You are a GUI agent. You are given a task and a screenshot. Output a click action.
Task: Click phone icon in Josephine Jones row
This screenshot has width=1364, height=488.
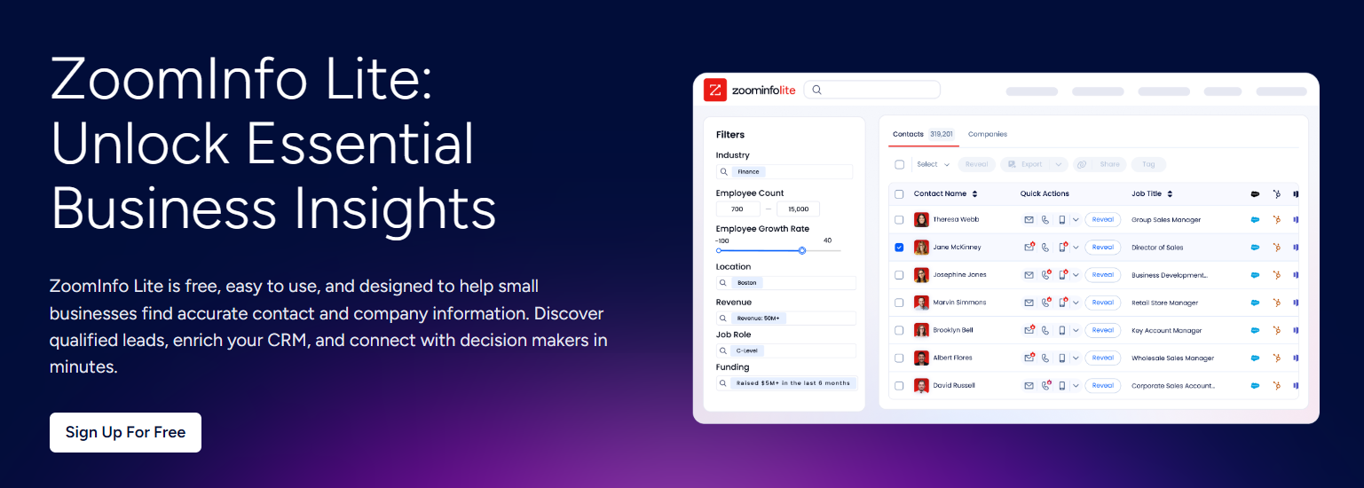coord(1046,275)
